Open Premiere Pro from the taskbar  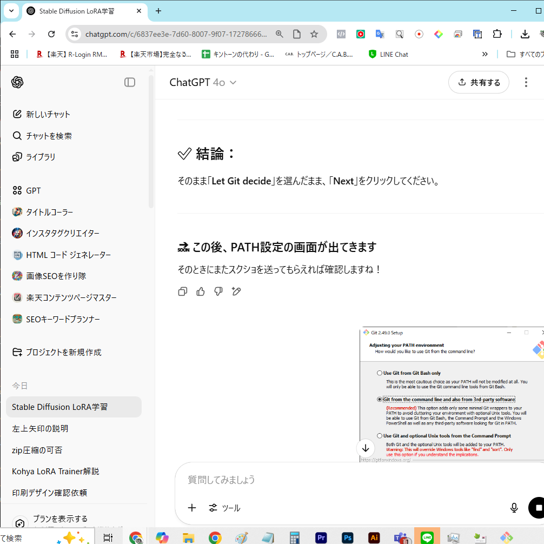pyautogui.click(x=321, y=538)
